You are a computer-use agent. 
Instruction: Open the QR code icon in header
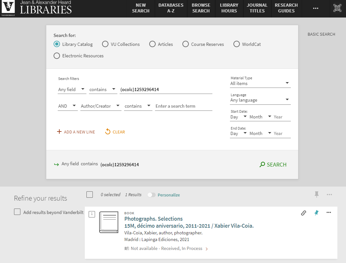pyautogui.click(x=337, y=8)
